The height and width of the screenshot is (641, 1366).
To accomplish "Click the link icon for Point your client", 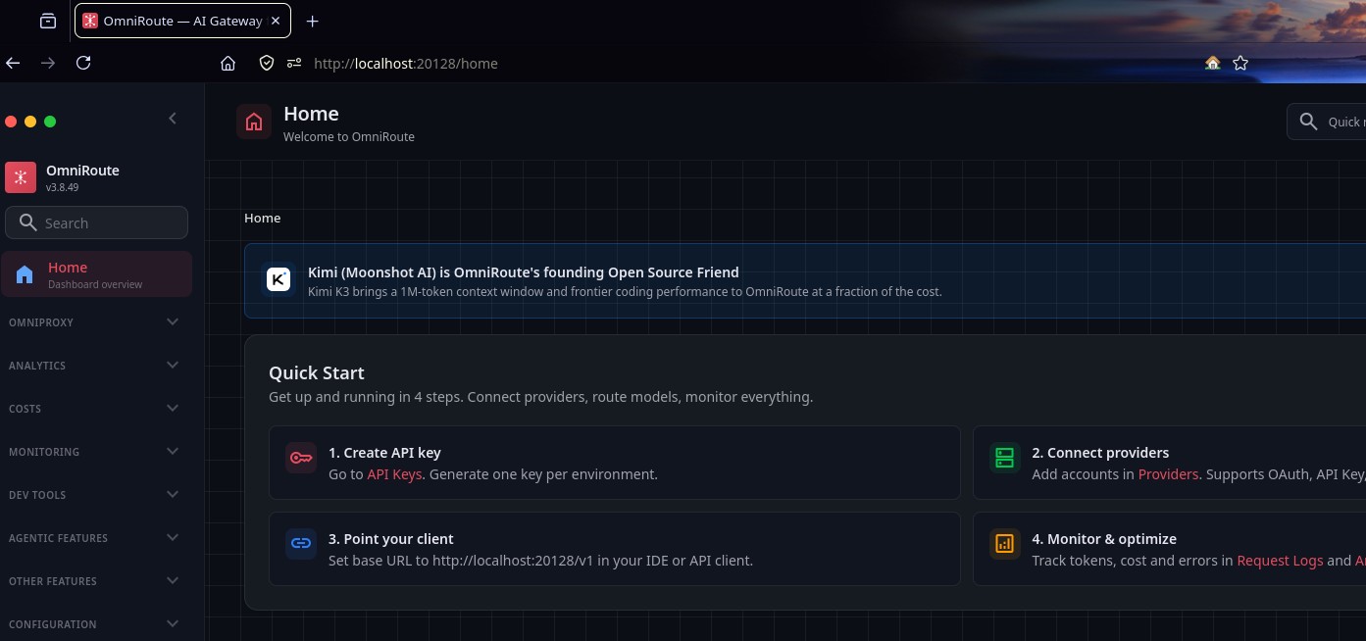I will pyautogui.click(x=301, y=544).
